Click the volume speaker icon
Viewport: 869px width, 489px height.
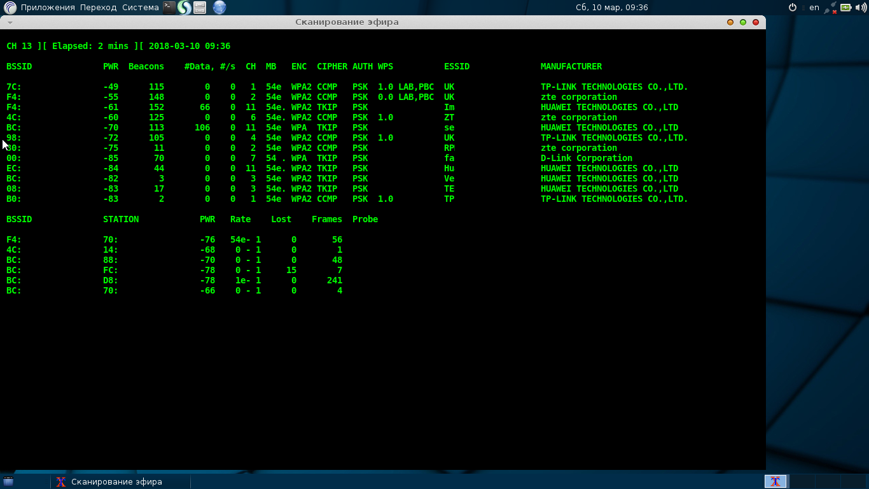click(x=860, y=8)
